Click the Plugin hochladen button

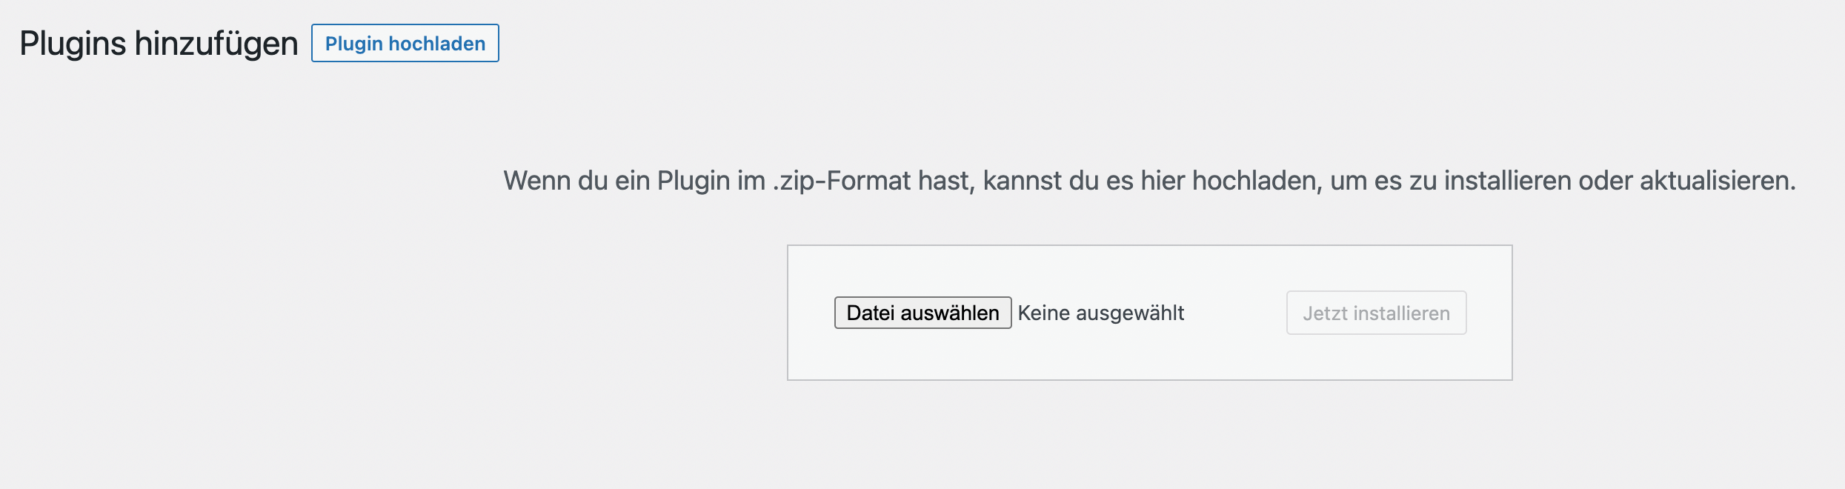tap(405, 44)
